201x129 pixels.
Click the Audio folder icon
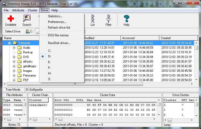(x=19, y=48)
